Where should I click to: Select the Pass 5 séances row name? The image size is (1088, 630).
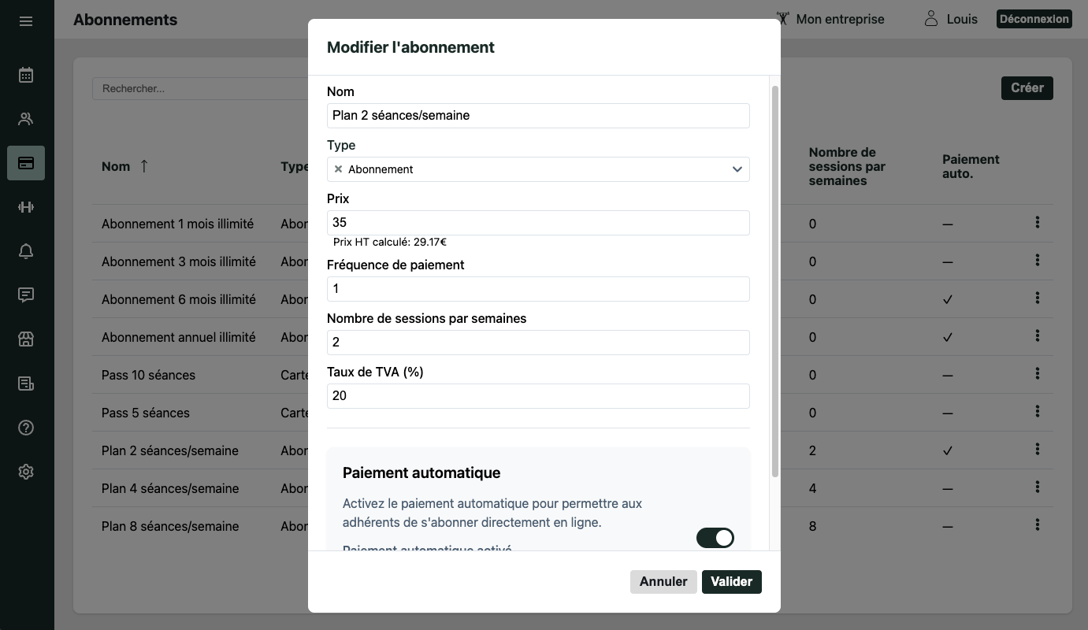(146, 413)
